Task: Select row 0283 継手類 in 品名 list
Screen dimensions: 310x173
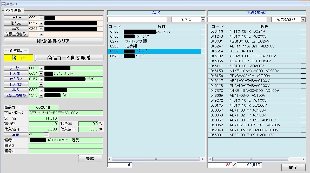Action: [154, 46]
